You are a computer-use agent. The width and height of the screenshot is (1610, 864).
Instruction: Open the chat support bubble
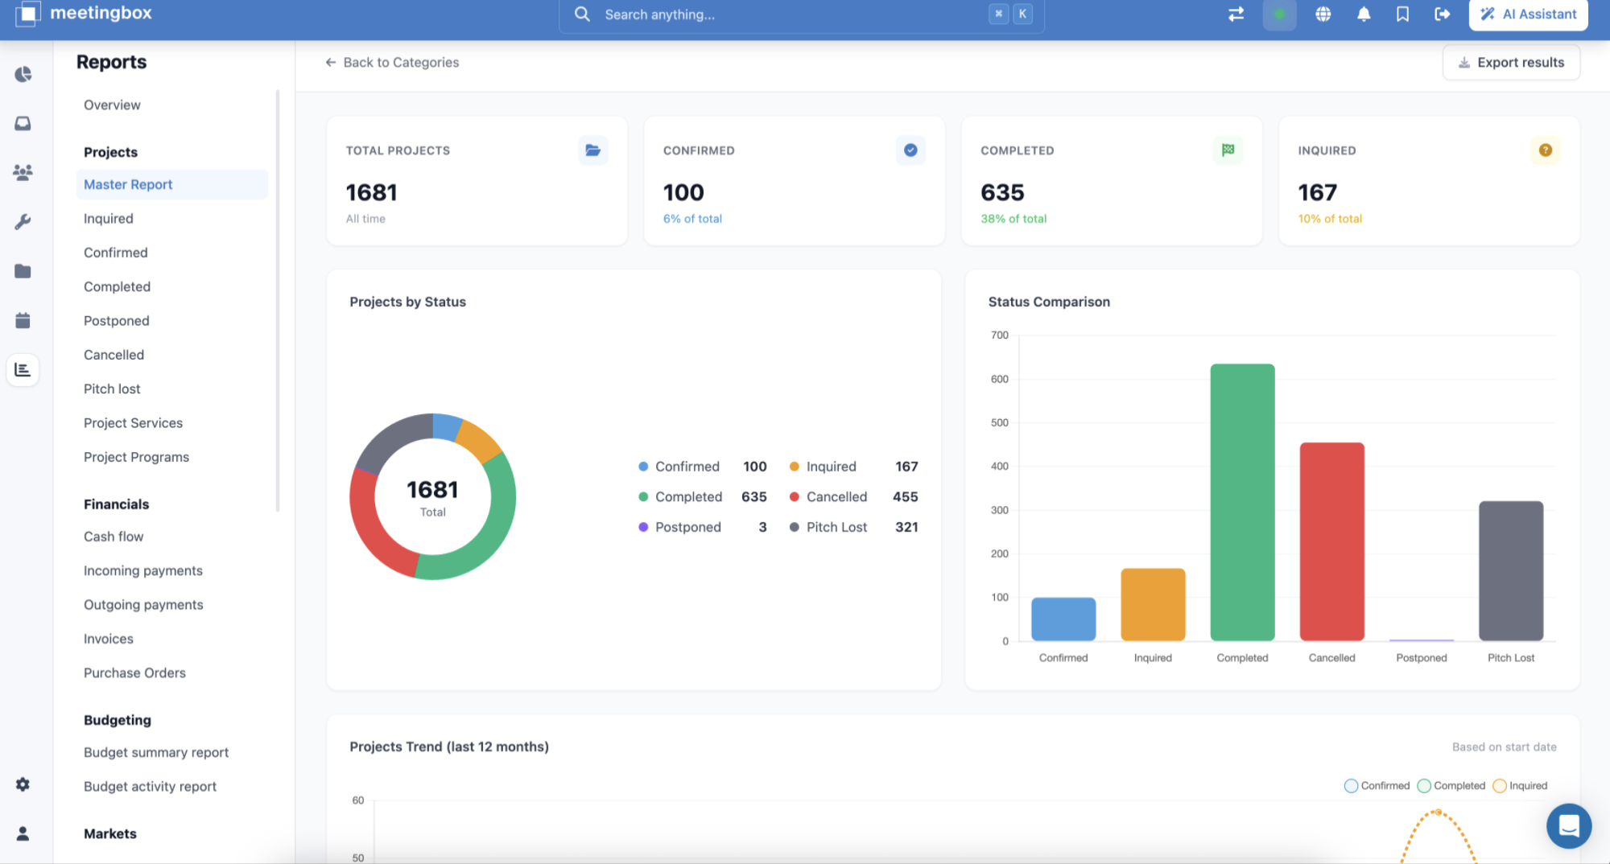pyautogui.click(x=1569, y=825)
